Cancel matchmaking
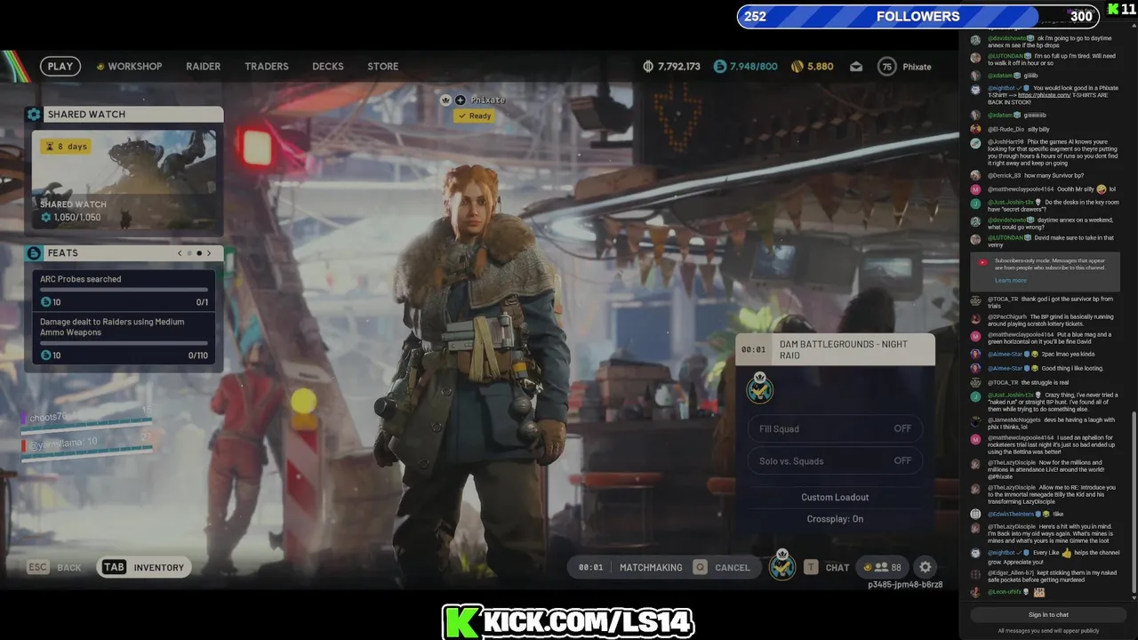 click(x=722, y=567)
